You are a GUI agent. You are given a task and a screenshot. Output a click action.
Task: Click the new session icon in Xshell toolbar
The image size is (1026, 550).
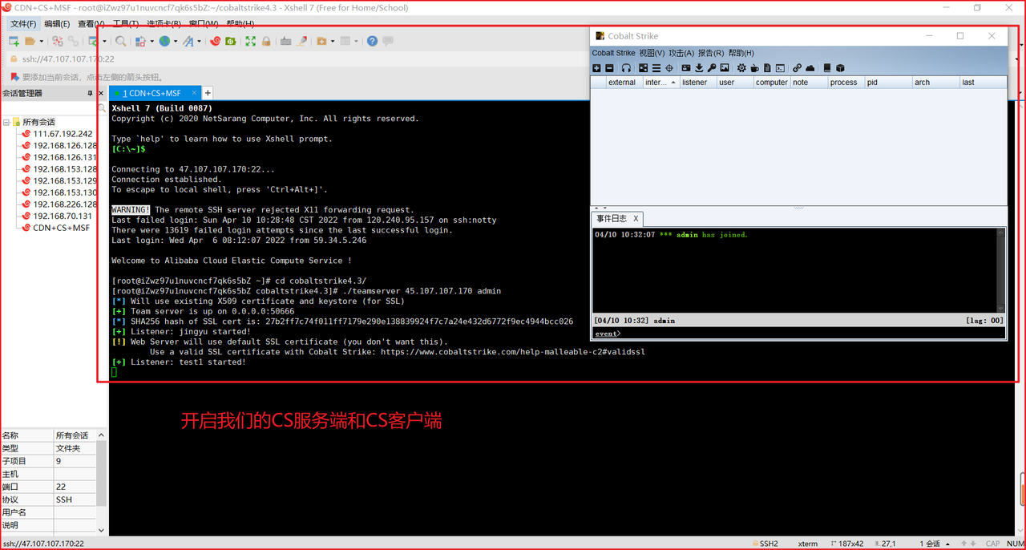pos(14,41)
